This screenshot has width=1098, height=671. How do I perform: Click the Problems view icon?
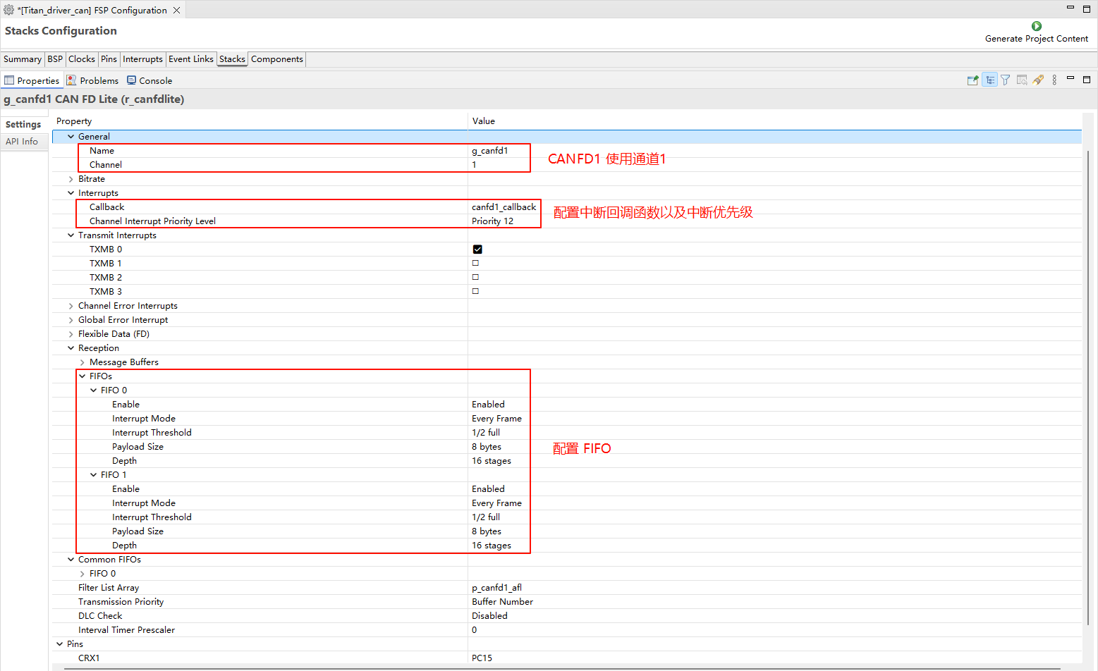pos(71,80)
